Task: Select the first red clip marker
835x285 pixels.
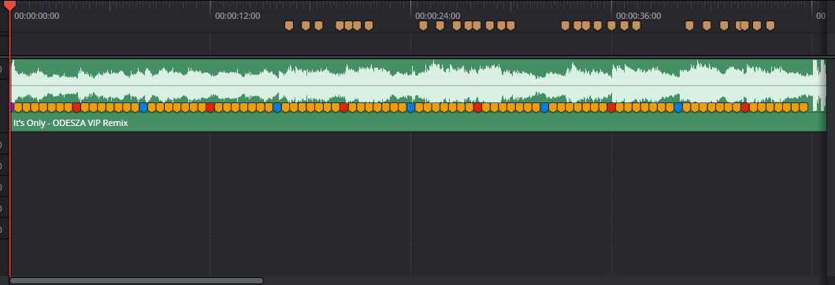Action: click(76, 107)
